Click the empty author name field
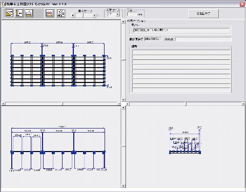 [203, 39]
